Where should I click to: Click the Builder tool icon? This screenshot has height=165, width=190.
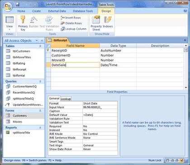coord(33,20)
